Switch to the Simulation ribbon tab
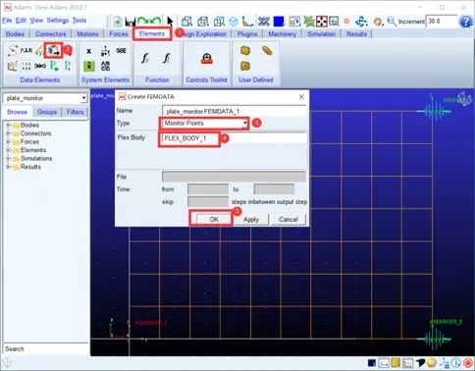The image size is (475, 371). 321,34
